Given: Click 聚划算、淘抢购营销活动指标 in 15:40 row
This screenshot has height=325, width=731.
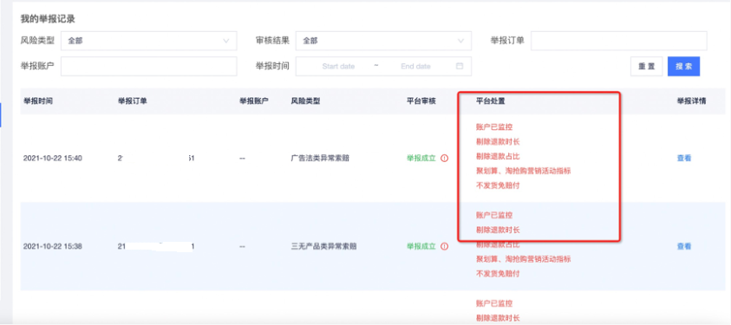Looking at the screenshot, I should pos(523,171).
